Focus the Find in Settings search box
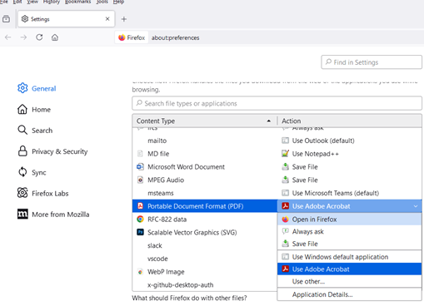Image resolution: width=424 pixels, height=306 pixels. (372, 62)
